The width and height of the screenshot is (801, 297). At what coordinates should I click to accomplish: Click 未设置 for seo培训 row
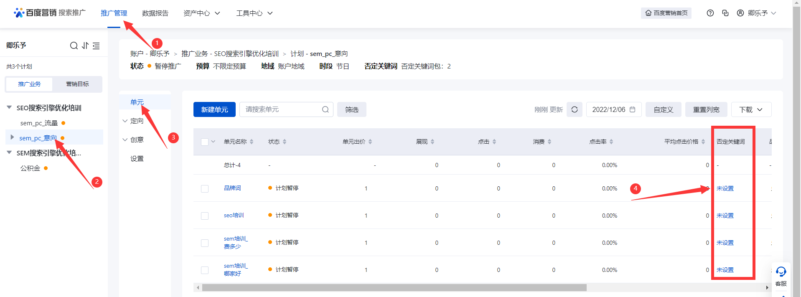[x=725, y=216]
